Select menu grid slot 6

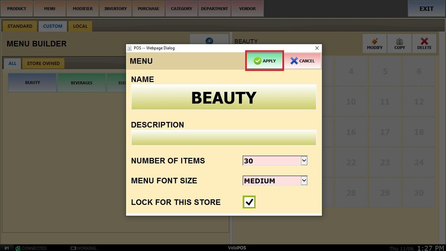[419, 71]
